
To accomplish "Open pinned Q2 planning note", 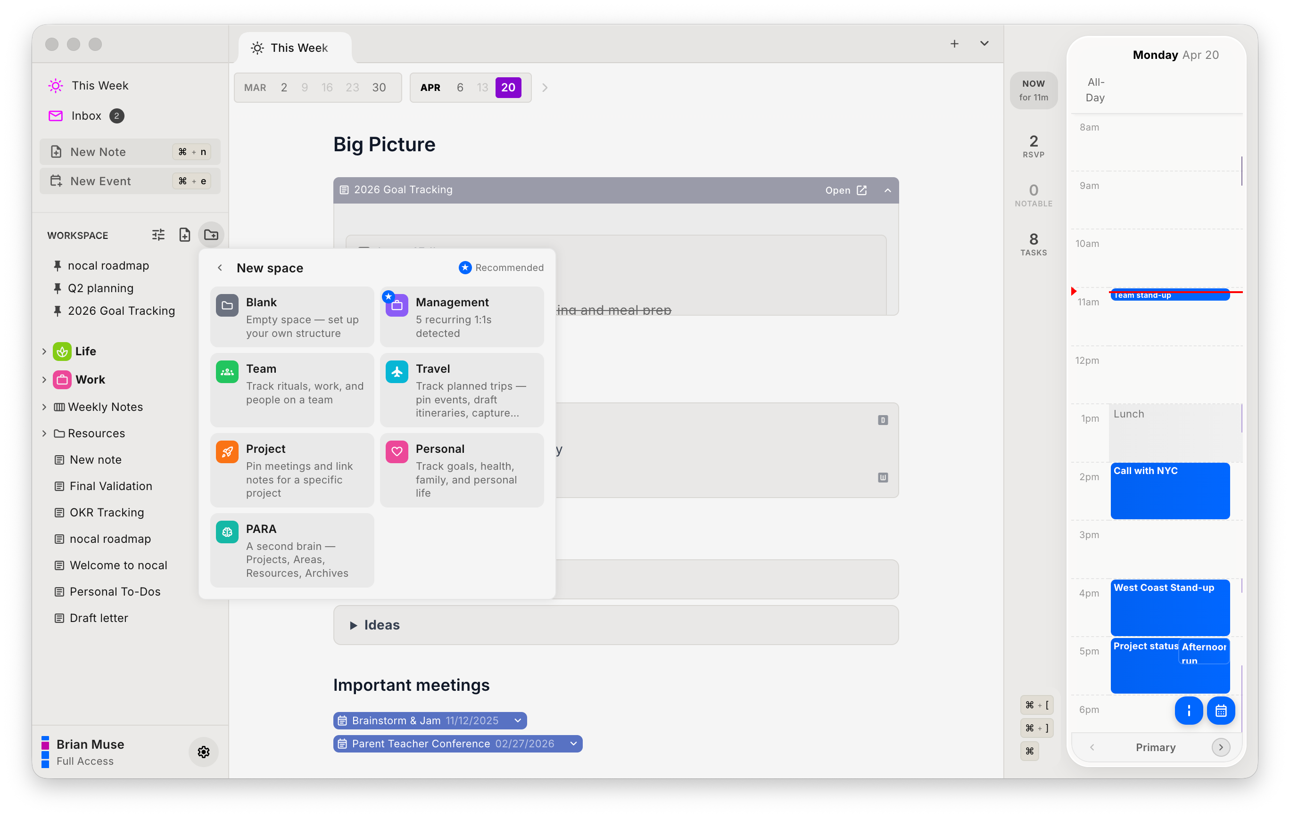I will (101, 288).
